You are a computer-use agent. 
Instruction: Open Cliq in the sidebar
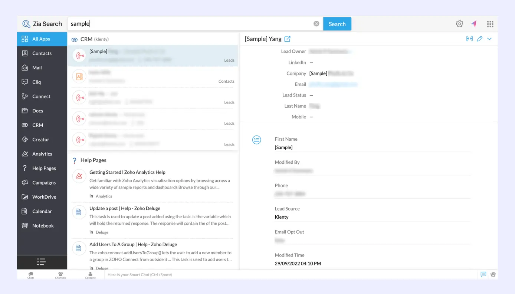(42, 82)
